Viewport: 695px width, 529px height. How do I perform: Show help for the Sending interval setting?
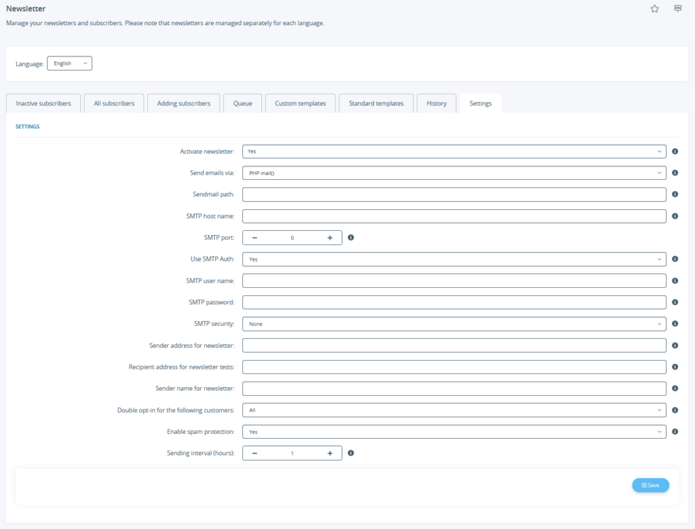351,453
